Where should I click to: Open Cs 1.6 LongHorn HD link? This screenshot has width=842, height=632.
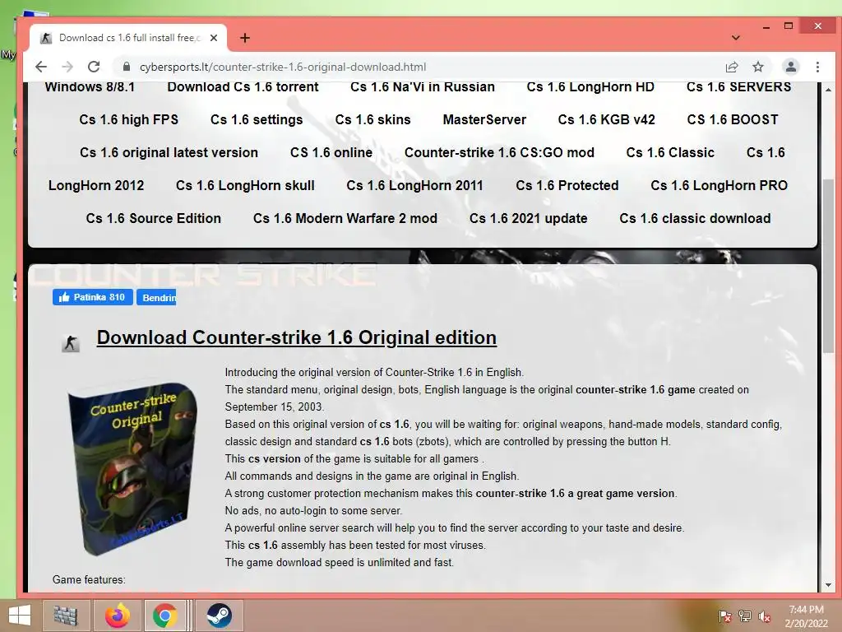click(590, 87)
